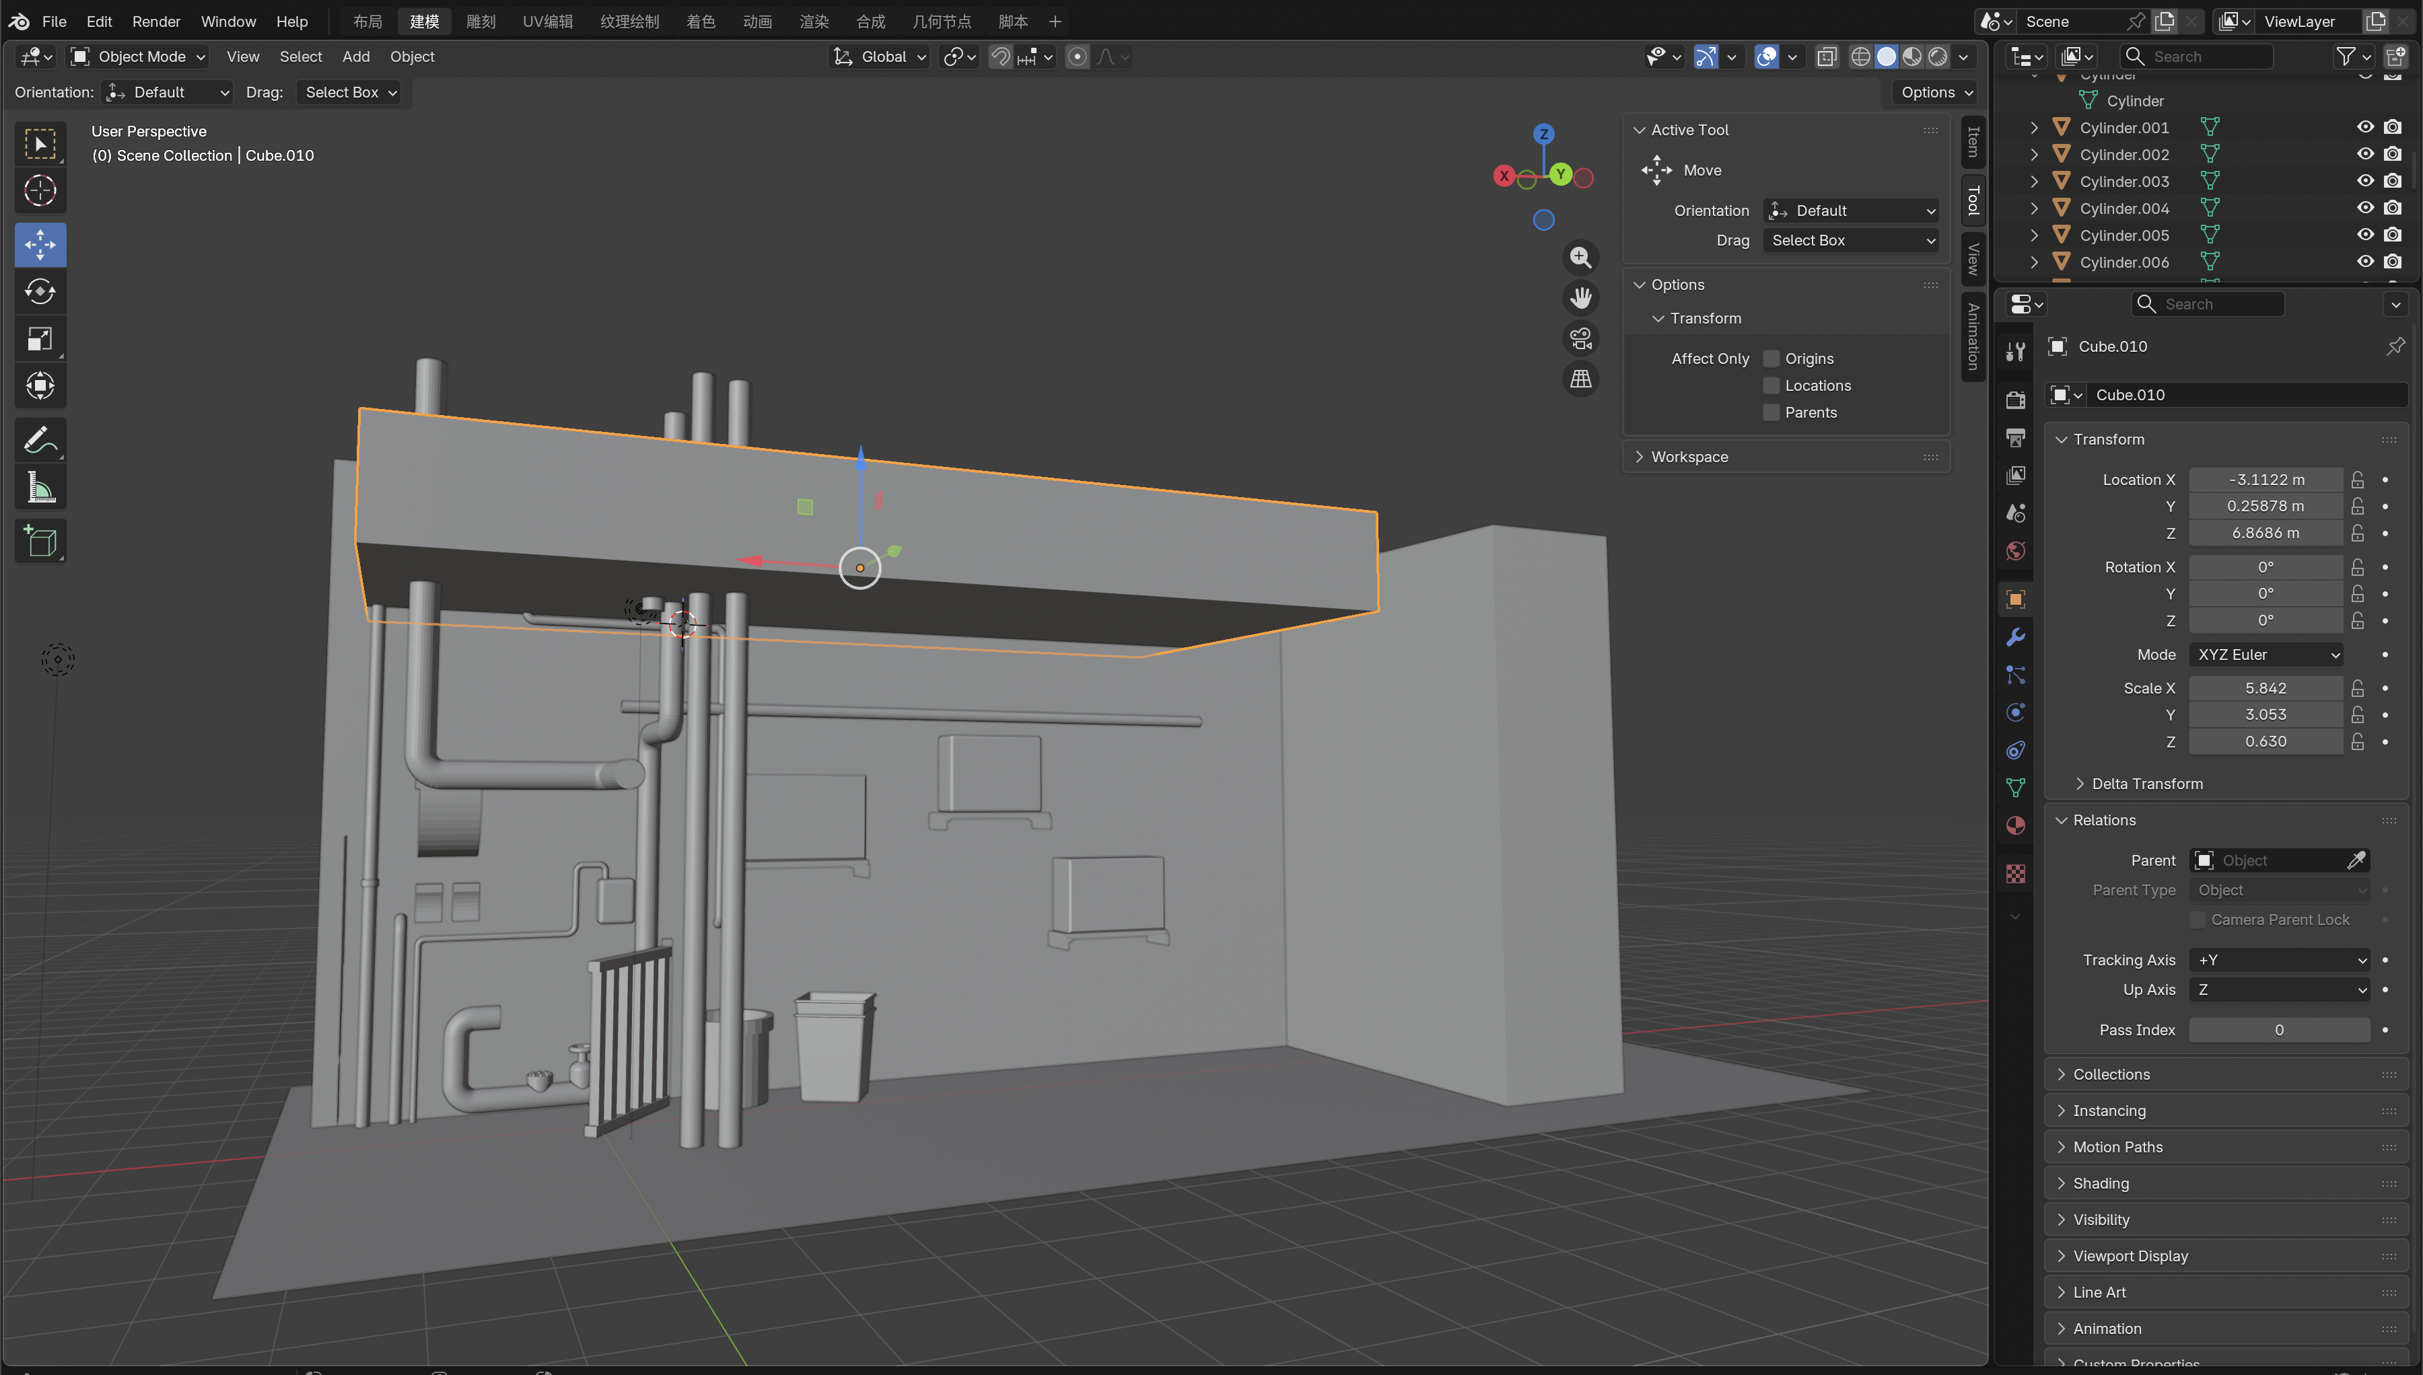Viewport: 2423px width, 1375px height.
Task: Open the Modifiers wrench properties tab
Action: pos(2015,638)
